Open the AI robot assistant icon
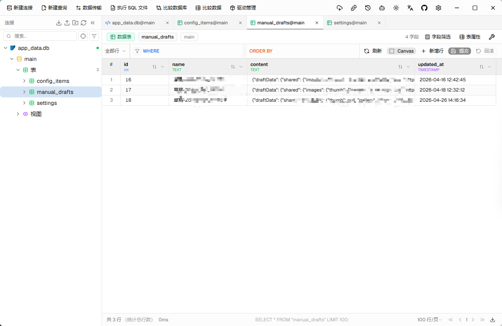This screenshot has height=326, width=502. point(382,8)
